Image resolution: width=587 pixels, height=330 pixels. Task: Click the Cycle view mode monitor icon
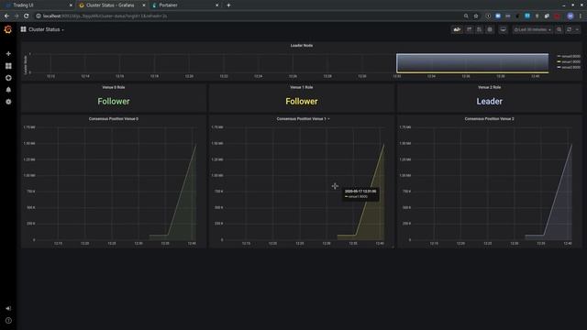pyautogui.click(x=504, y=29)
